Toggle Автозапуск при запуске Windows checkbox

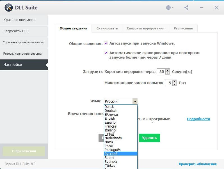click(106, 43)
